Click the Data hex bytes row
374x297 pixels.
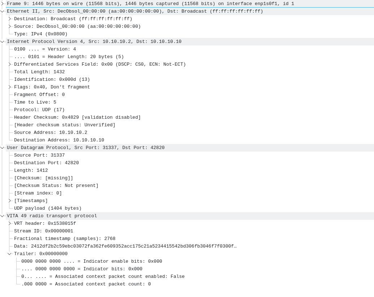click(125, 246)
